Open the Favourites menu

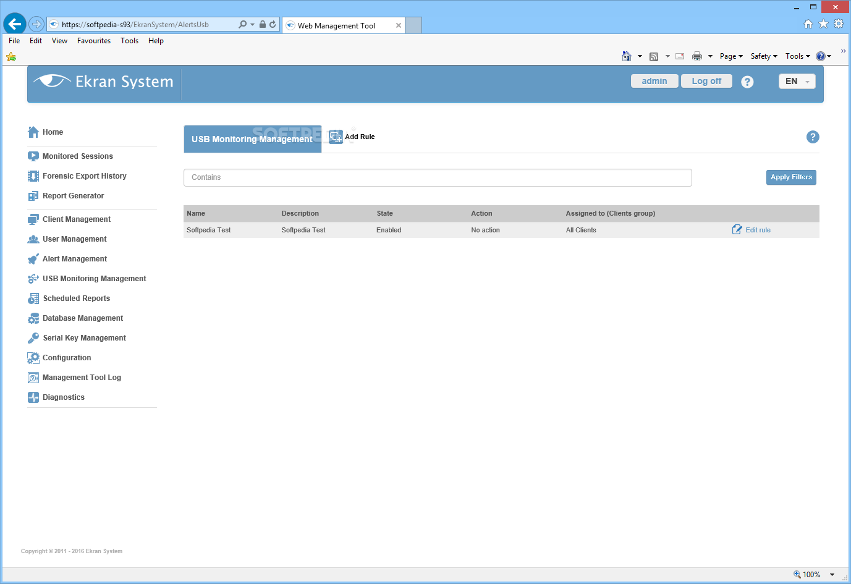point(94,41)
